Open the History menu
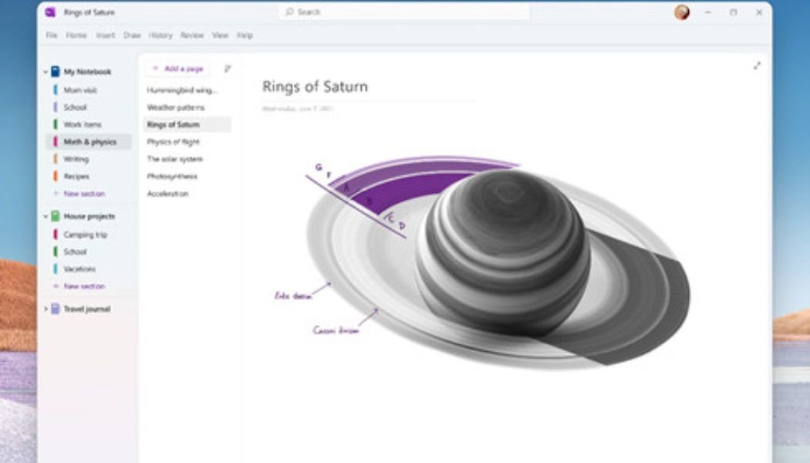 click(x=160, y=35)
